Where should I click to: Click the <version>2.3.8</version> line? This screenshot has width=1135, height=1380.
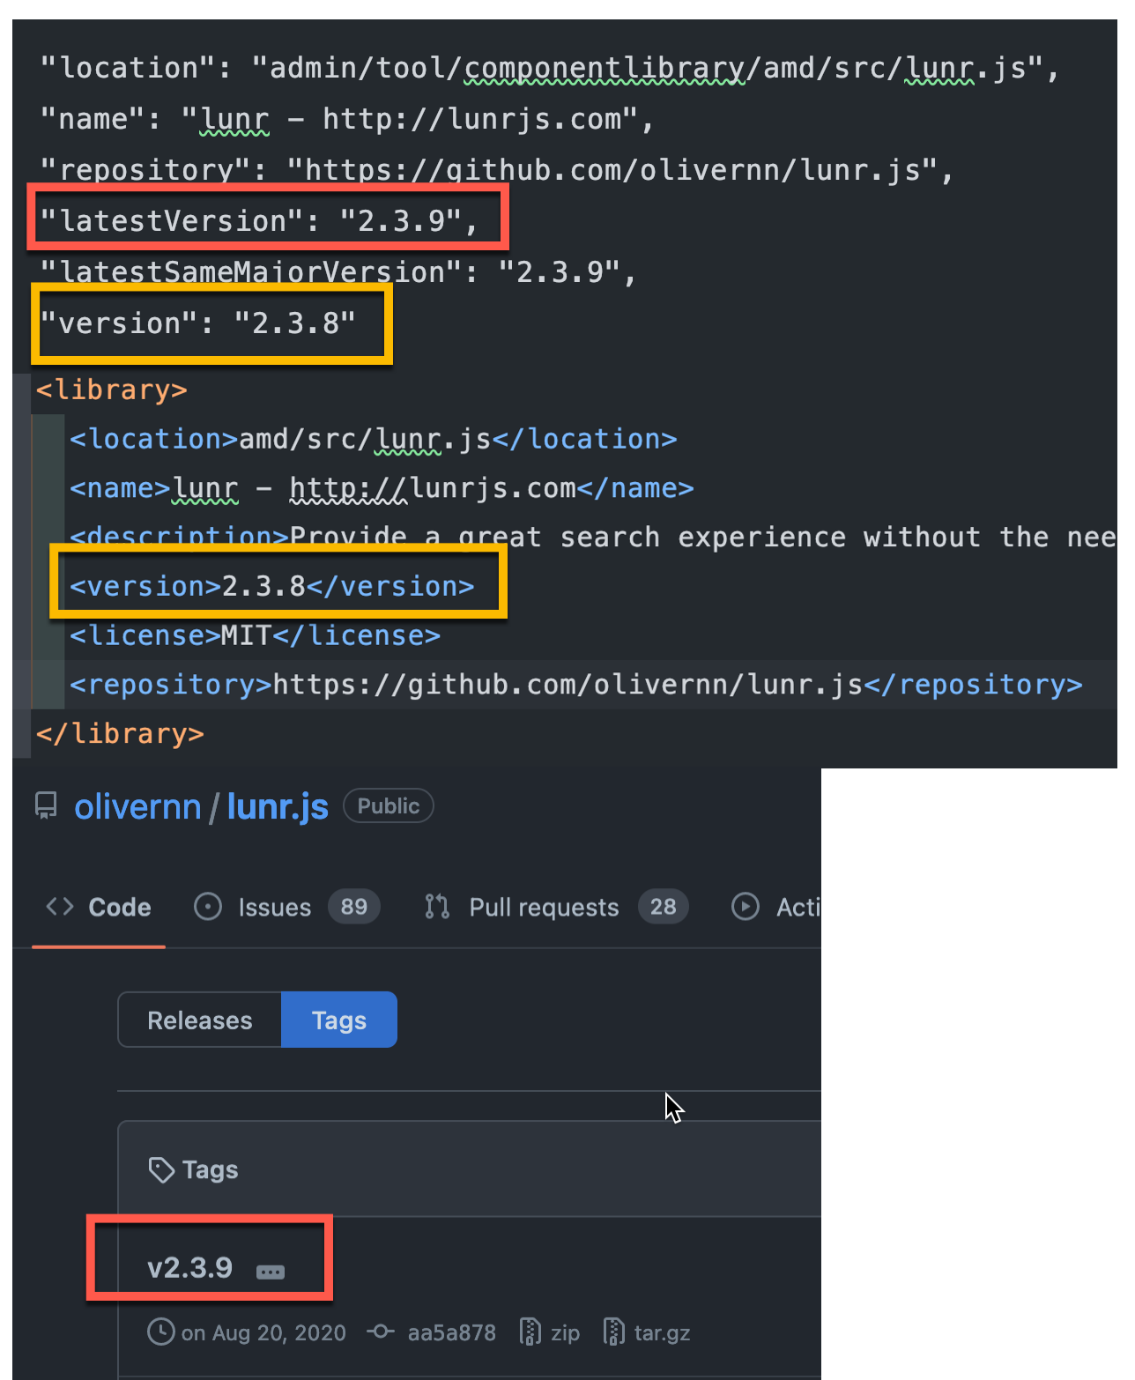pos(272,586)
